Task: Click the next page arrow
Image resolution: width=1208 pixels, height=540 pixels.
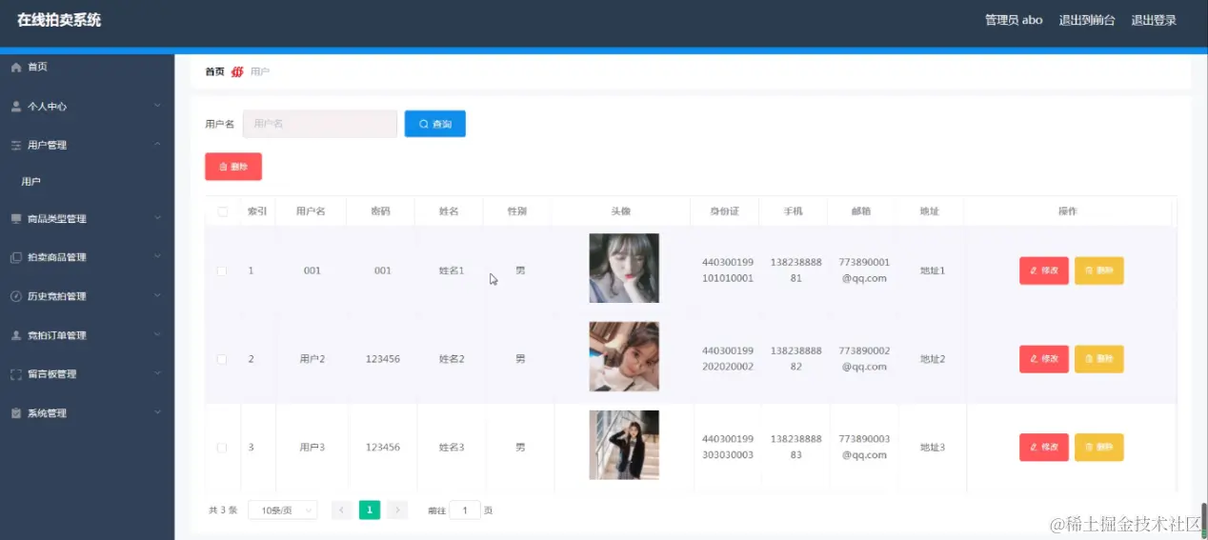Action: click(x=397, y=510)
